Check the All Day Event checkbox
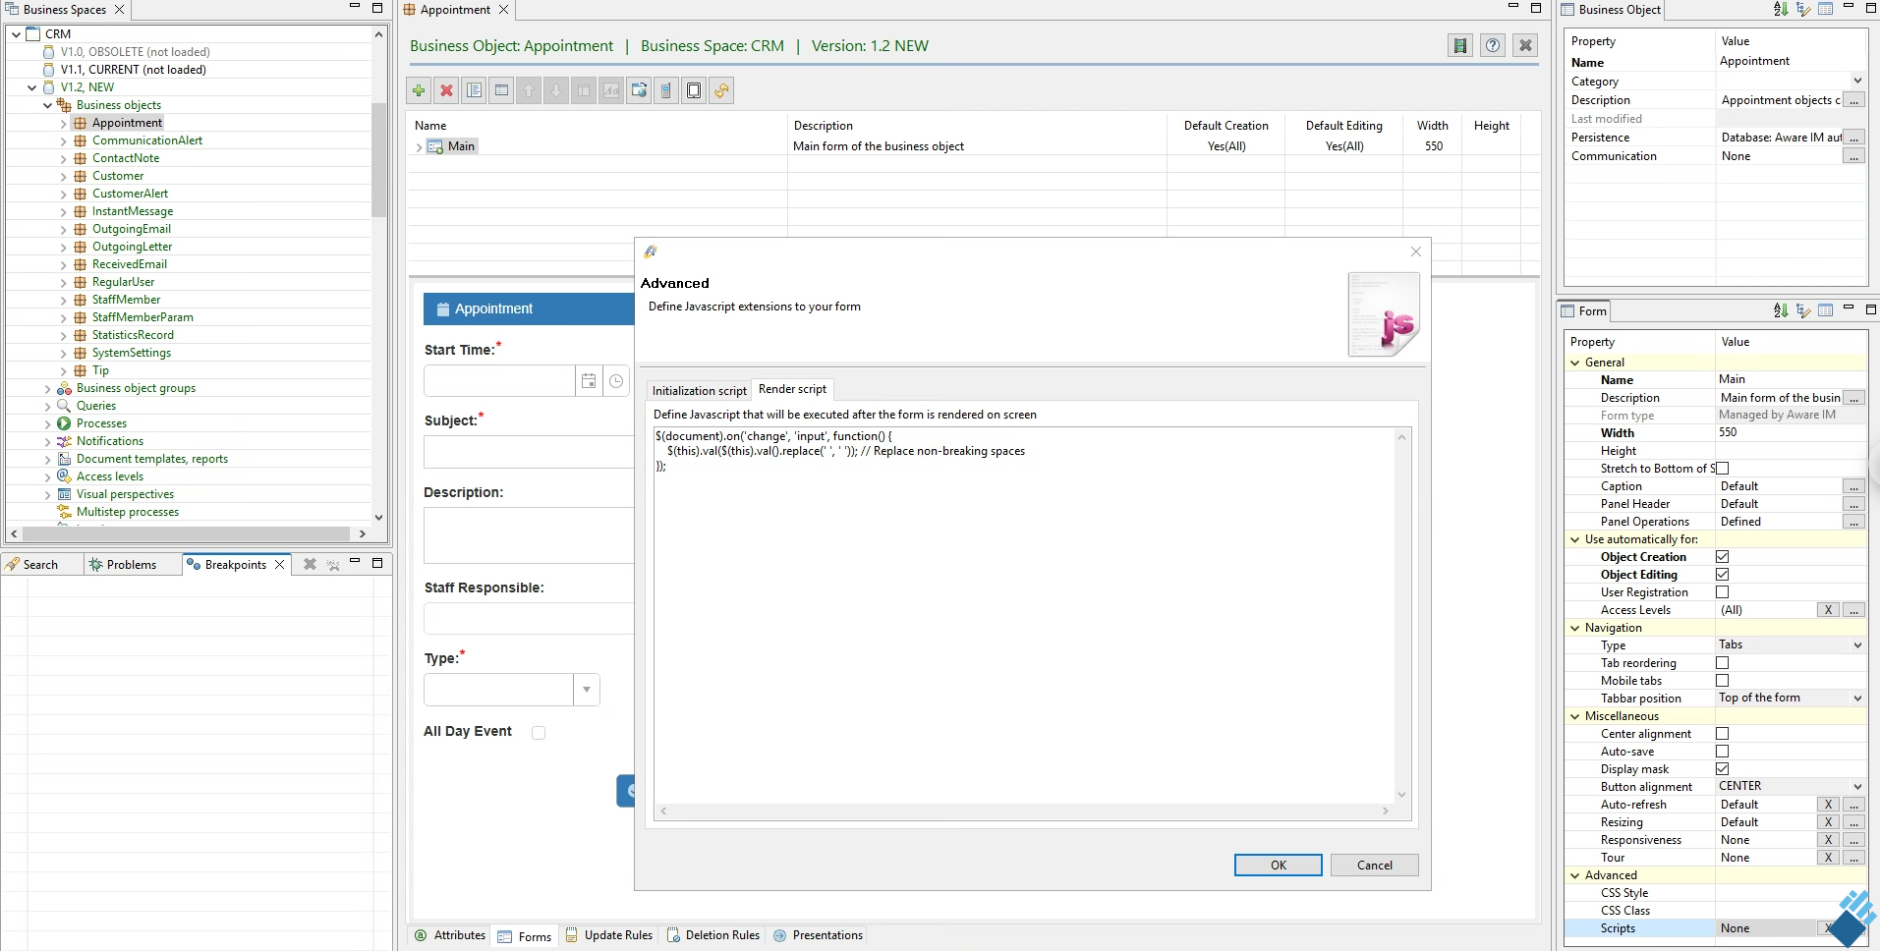Image resolution: width=1880 pixels, height=951 pixels. tap(539, 733)
